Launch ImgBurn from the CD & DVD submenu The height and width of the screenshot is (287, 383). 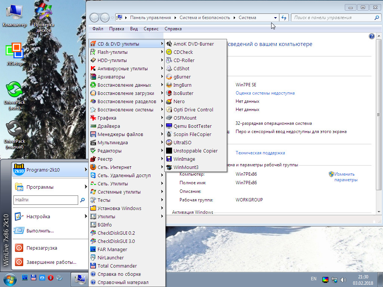click(182, 85)
